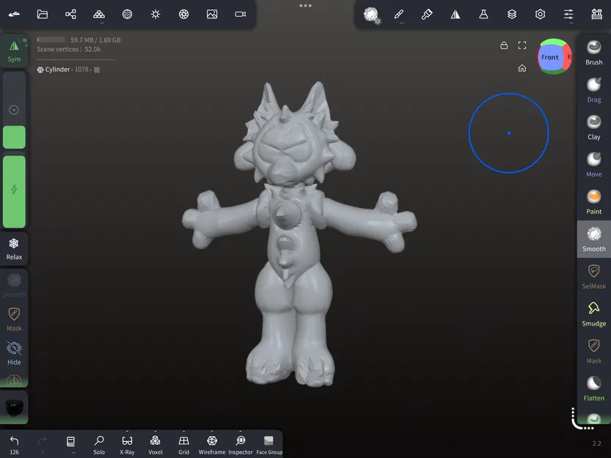Open the background image settings
Viewport: 611px width, 458px height.
(x=211, y=14)
